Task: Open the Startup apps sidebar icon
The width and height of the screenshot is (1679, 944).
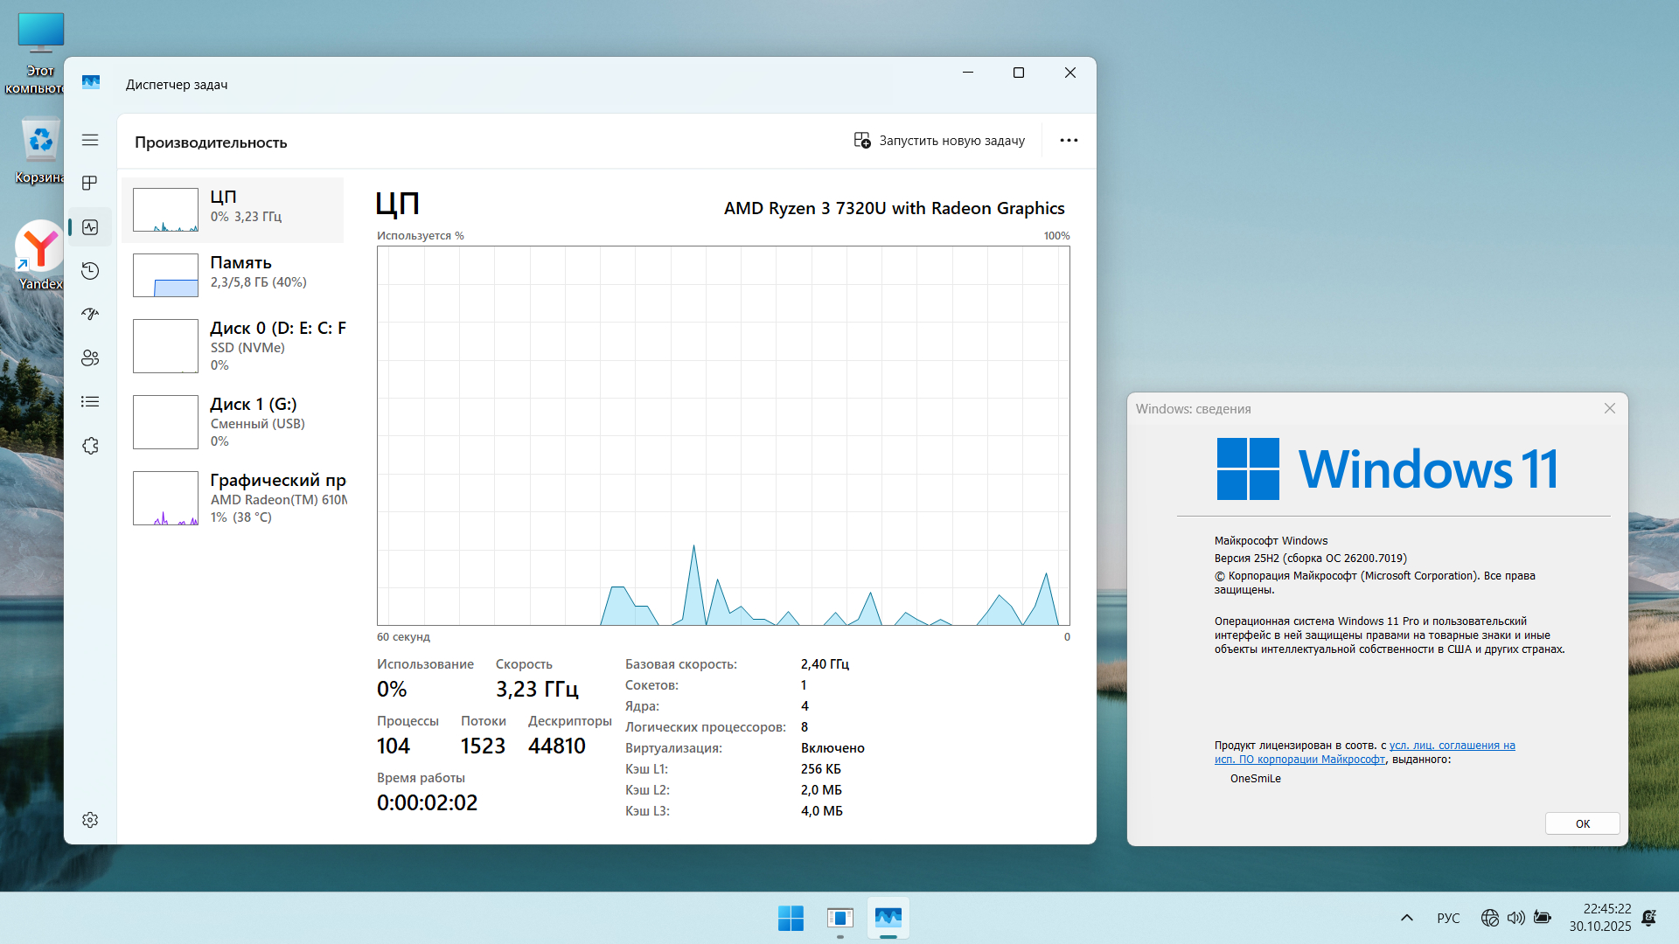Action: pyautogui.click(x=90, y=315)
